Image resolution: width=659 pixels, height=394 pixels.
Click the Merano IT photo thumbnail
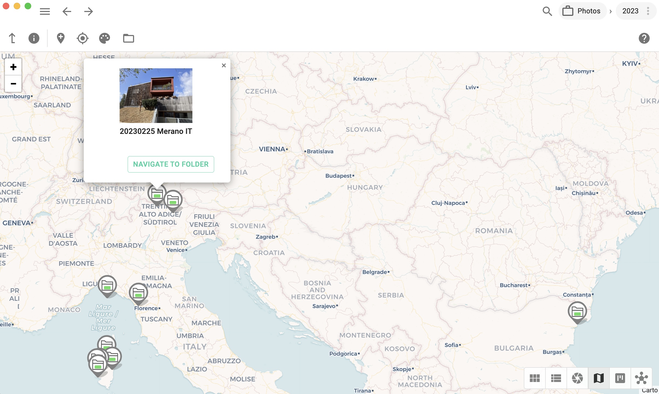[x=155, y=95]
